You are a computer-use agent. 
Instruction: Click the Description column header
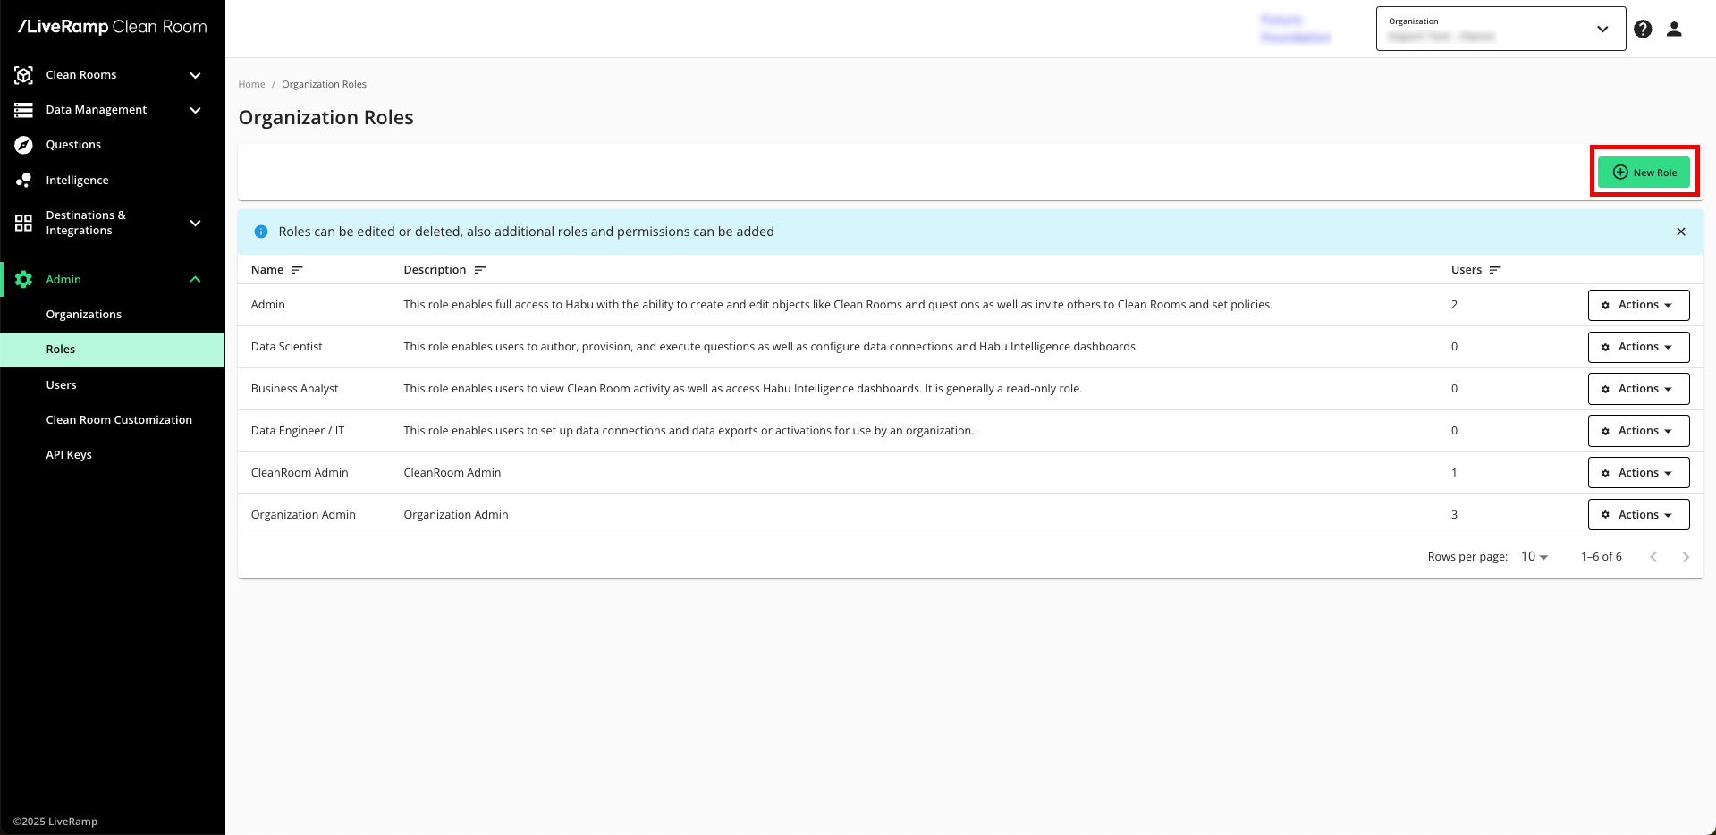(x=435, y=270)
